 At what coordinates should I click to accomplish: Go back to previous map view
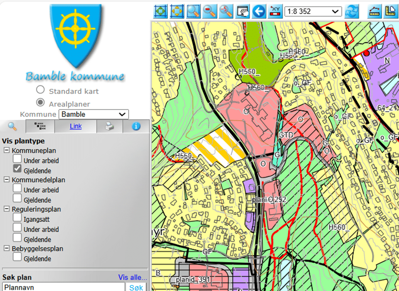(x=259, y=11)
